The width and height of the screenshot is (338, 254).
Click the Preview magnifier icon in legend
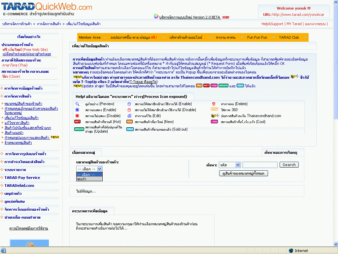click(x=77, y=104)
